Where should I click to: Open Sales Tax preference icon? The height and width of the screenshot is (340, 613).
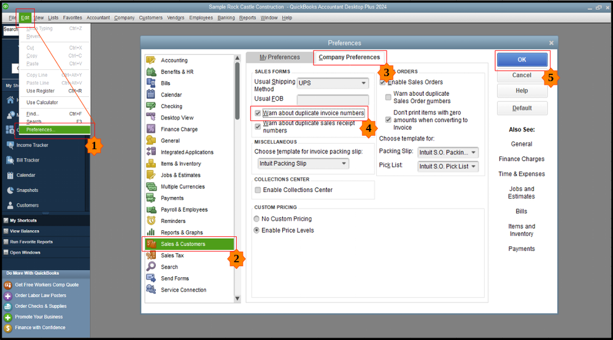point(151,255)
